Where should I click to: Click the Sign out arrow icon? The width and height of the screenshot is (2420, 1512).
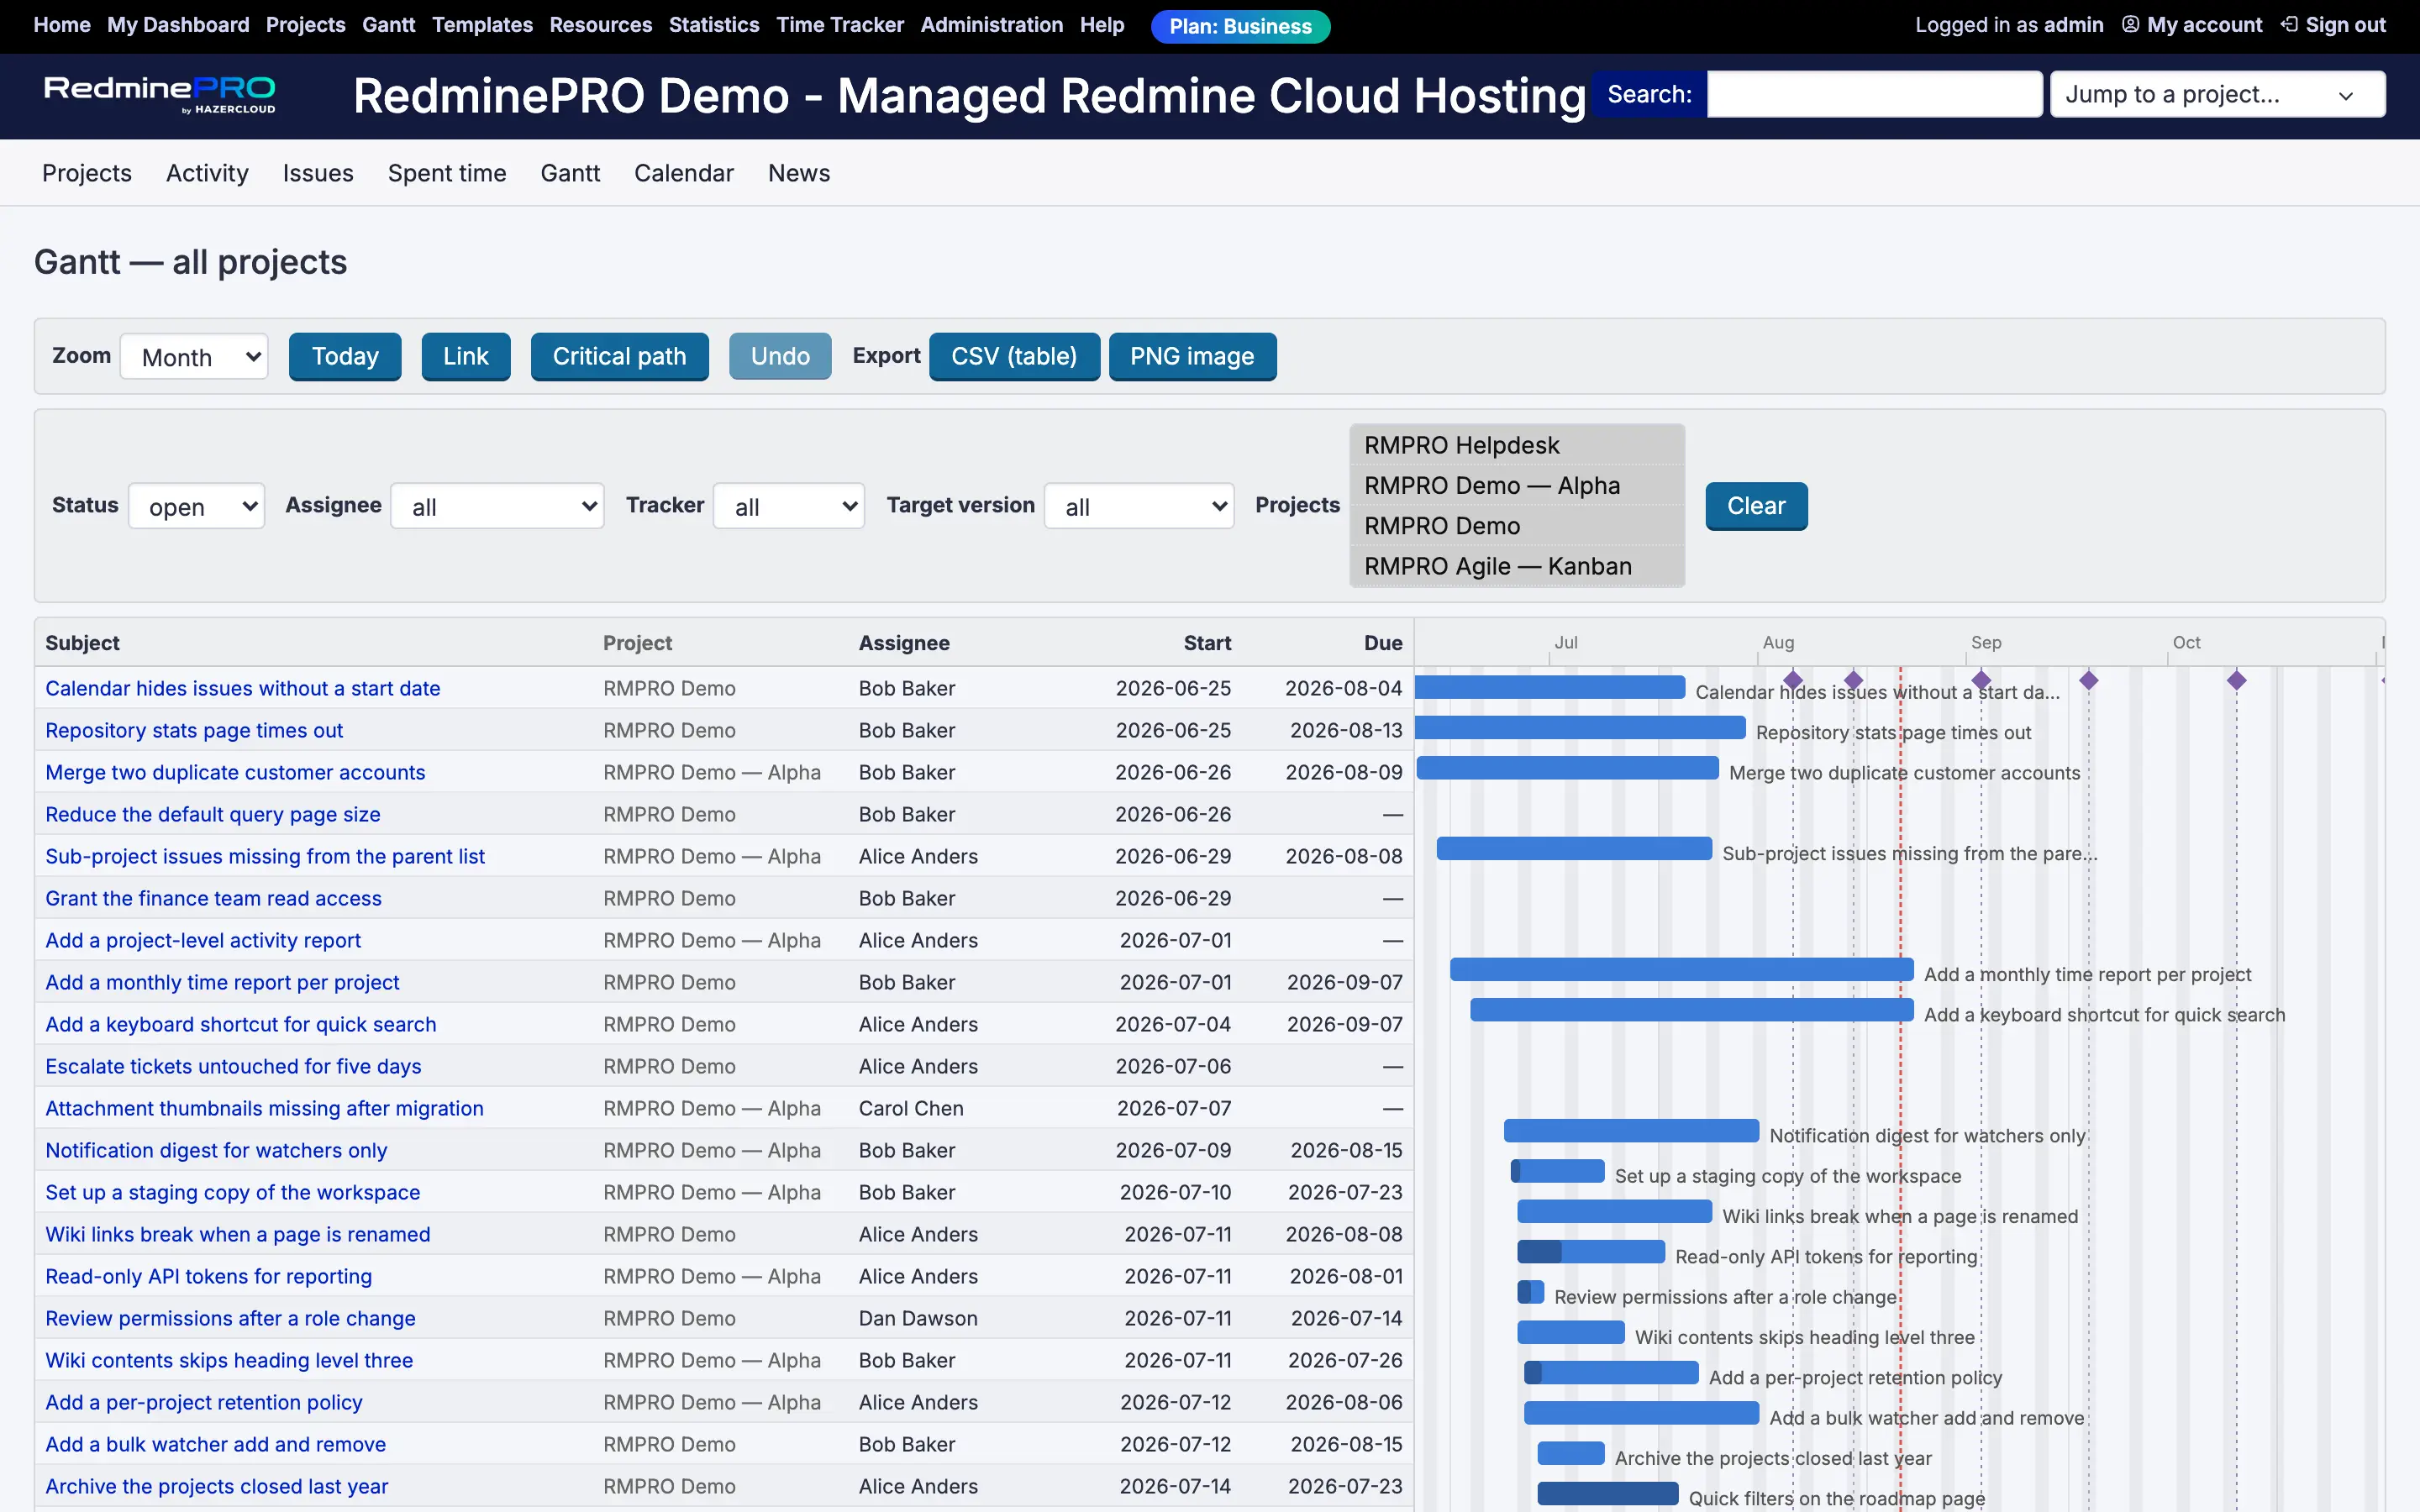[x=2289, y=25]
